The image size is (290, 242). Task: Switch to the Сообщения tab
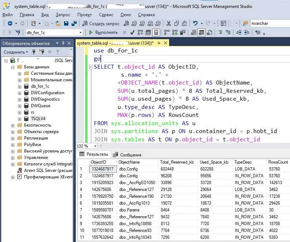tap(128, 155)
